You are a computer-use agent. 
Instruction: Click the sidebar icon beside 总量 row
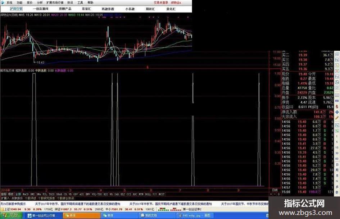click(x=337, y=88)
